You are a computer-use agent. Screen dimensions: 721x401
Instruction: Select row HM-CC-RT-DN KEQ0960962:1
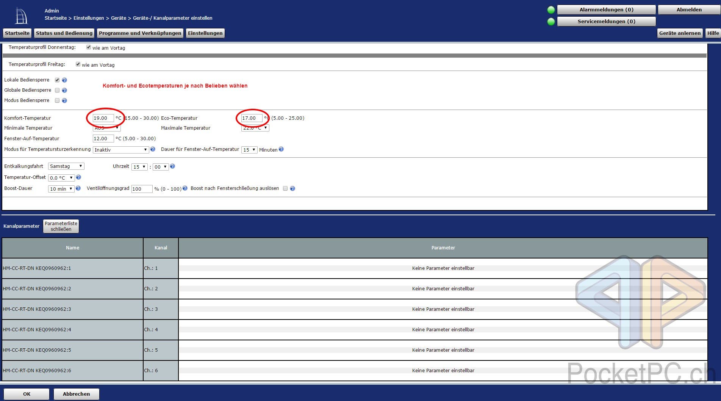tap(355, 268)
